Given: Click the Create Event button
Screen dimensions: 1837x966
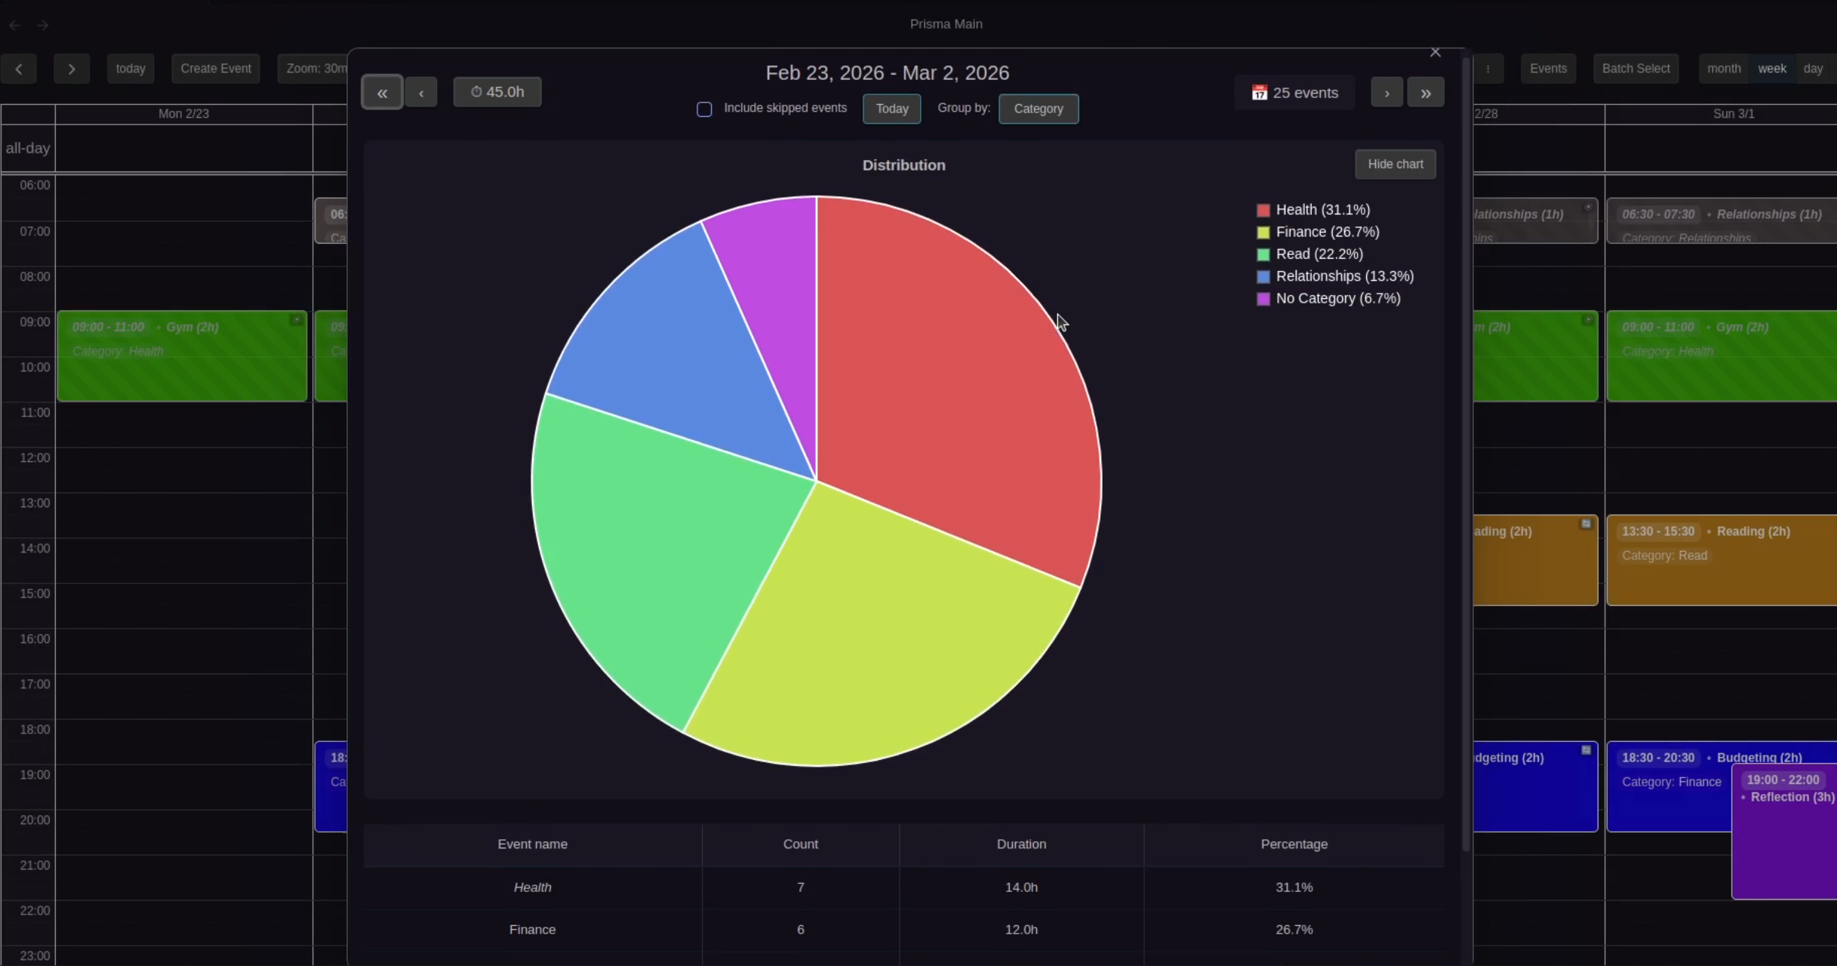Looking at the screenshot, I should (216, 68).
